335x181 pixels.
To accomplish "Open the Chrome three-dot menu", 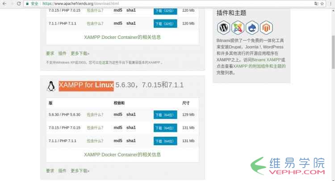I will click(x=331, y=4).
